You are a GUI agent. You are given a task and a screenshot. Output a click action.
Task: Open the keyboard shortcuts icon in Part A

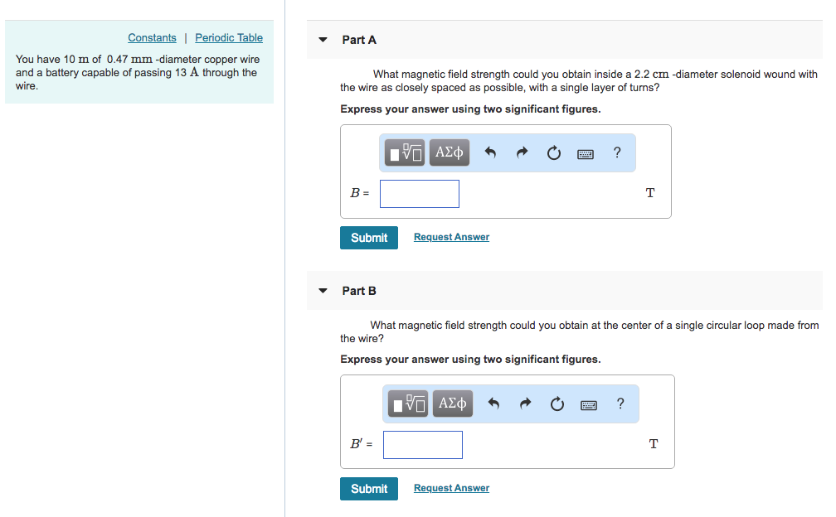585,153
